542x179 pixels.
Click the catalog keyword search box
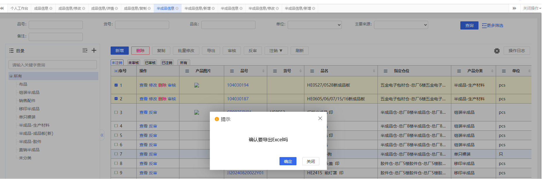point(53,65)
